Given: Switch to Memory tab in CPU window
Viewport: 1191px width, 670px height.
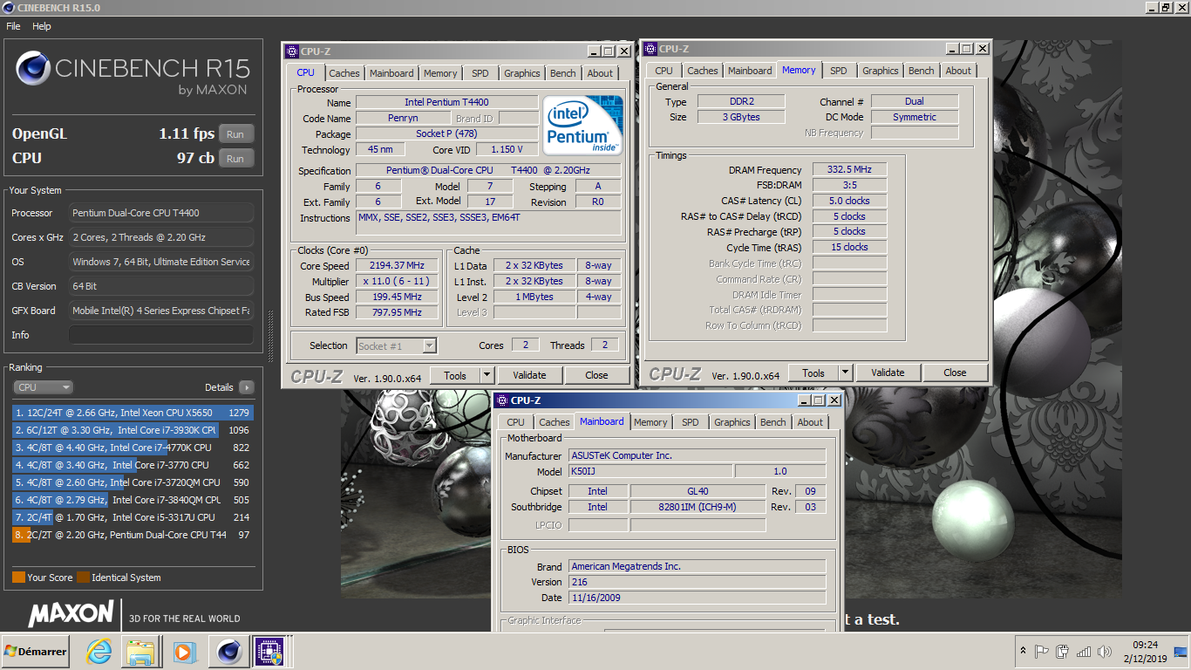Looking at the screenshot, I should [x=440, y=73].
